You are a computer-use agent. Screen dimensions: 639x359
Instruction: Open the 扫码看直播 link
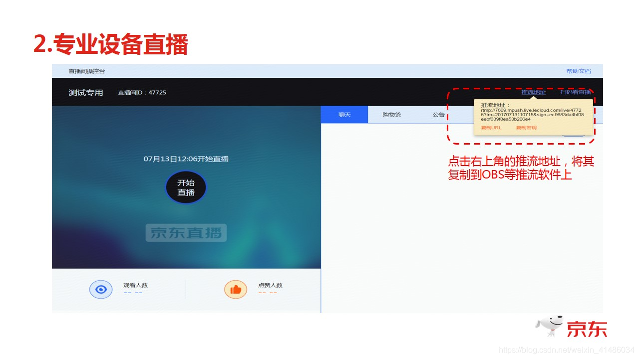tap(575, 92)
